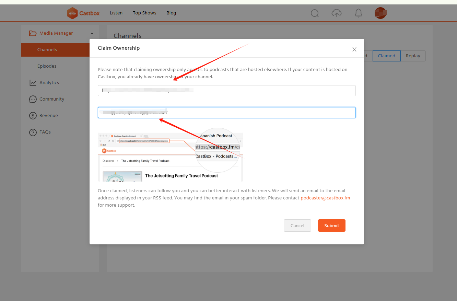Open the user avatar menu
457x301 pixels.
tap(380, 13)
